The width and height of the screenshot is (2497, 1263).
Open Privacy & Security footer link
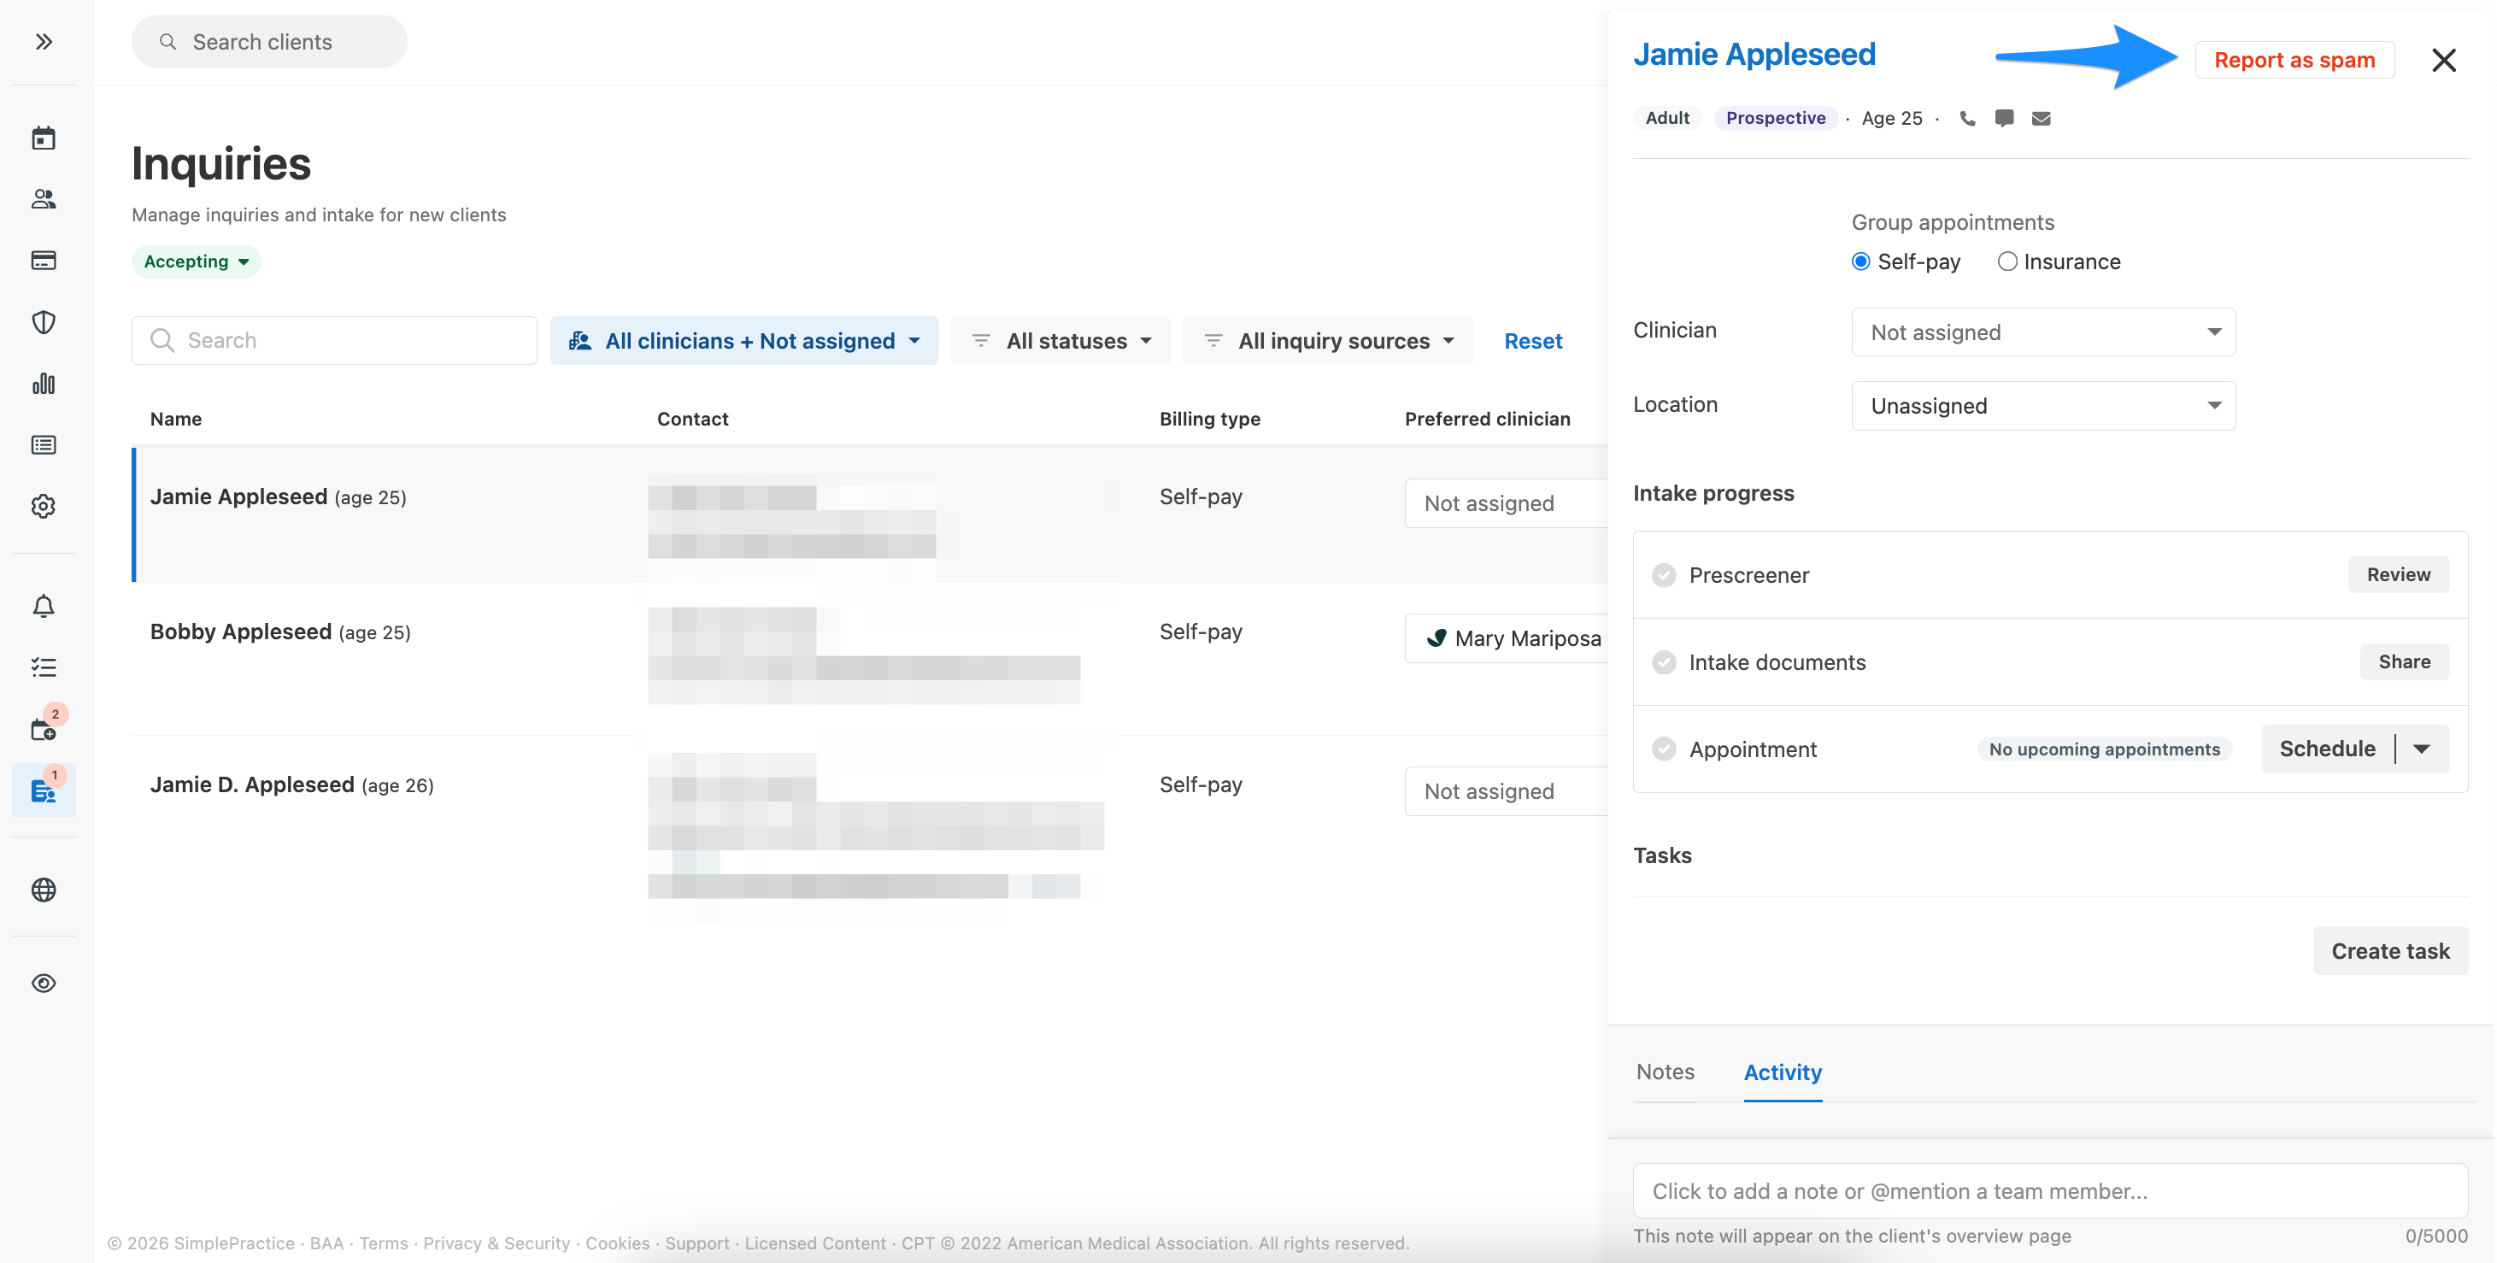click(x=496, y=1242)
